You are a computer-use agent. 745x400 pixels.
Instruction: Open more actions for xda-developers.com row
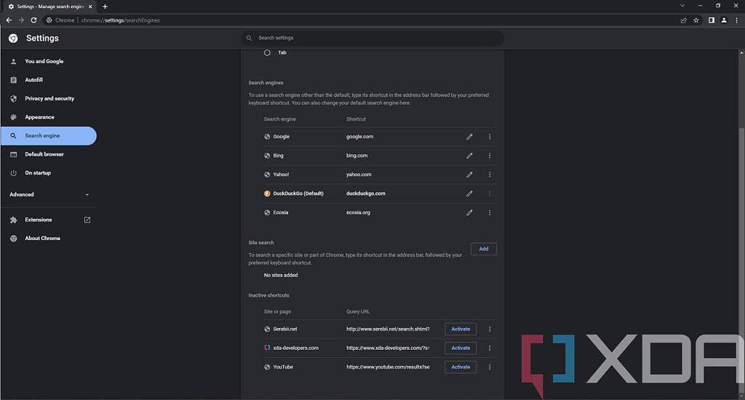click(x=490, y=348)
